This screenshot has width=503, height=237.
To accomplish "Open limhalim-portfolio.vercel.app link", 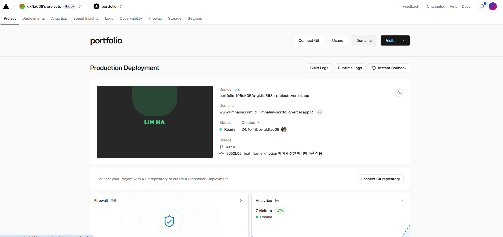I will (x=284, y=112).
